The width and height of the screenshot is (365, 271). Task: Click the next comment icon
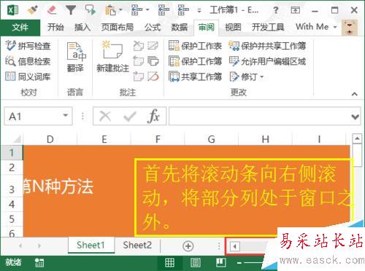click(x=139, y=76)
